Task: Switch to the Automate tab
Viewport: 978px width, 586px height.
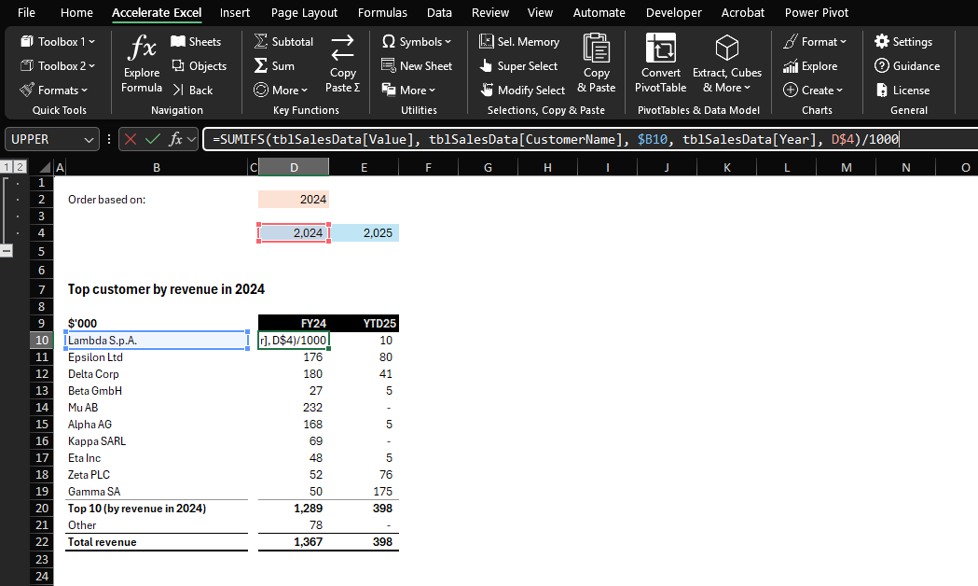Action: pyautogui.click(x=599, y=12)
